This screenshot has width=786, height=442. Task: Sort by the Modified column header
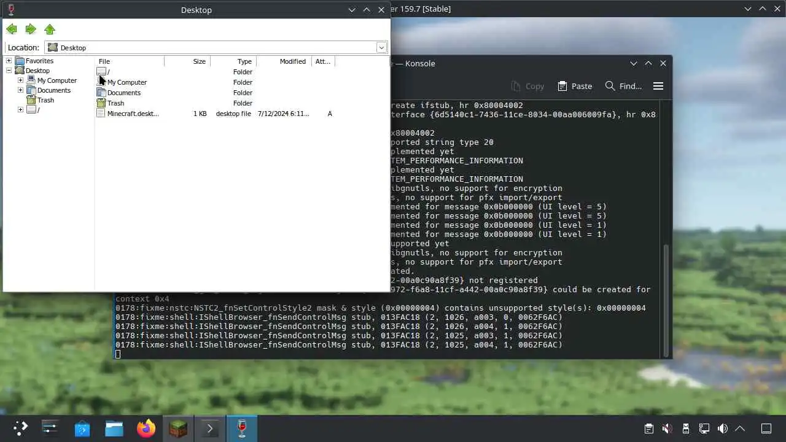point(284,61)
